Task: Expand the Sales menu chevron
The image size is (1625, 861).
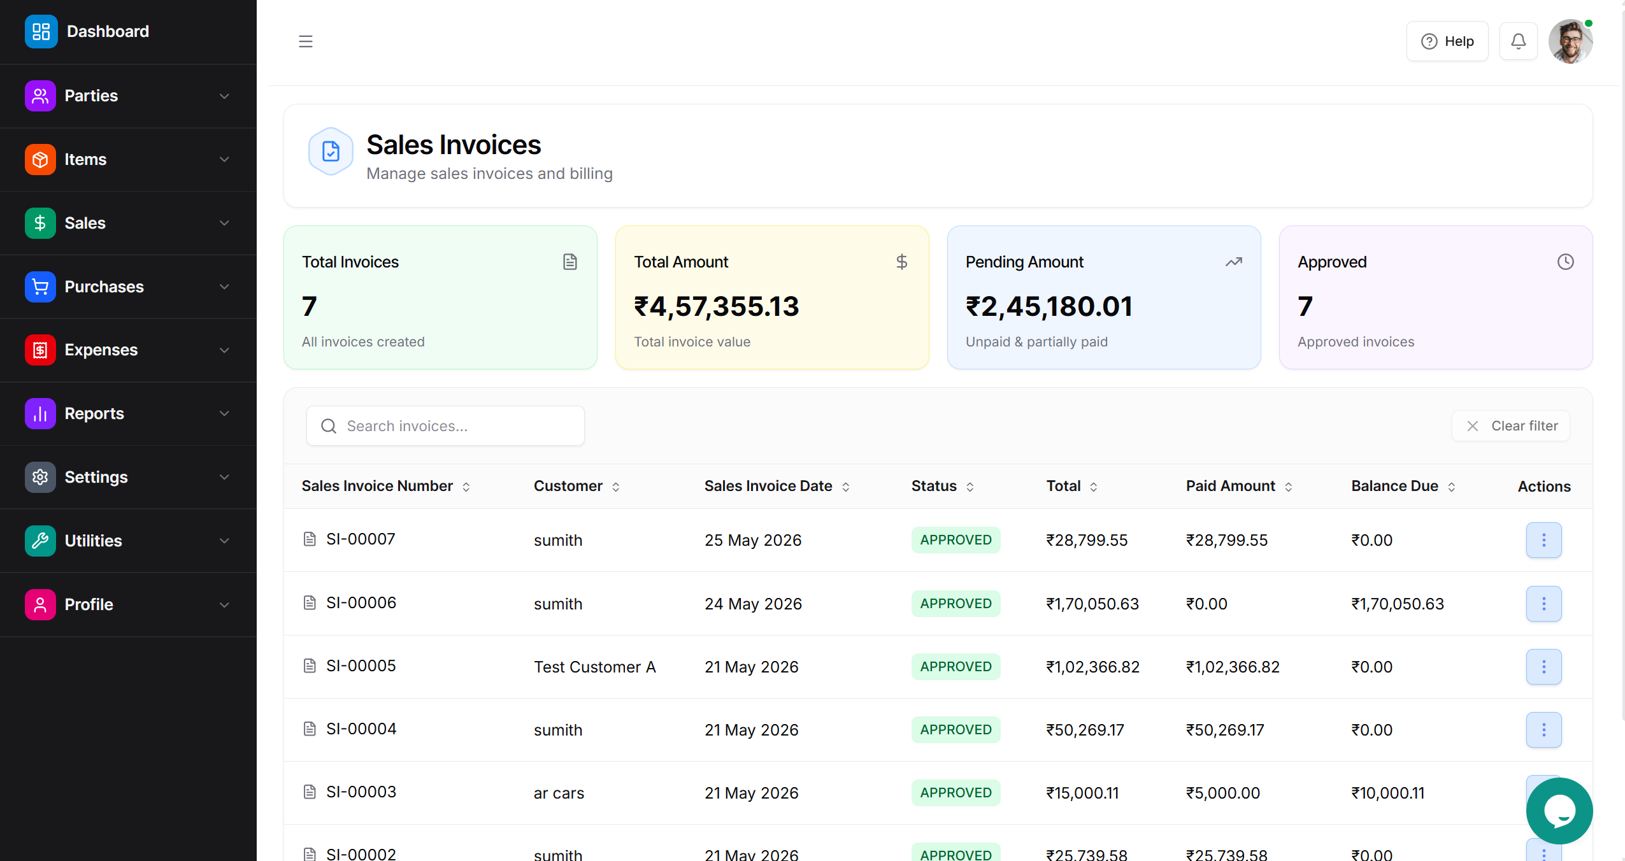Action: click(x=224, y=223)
